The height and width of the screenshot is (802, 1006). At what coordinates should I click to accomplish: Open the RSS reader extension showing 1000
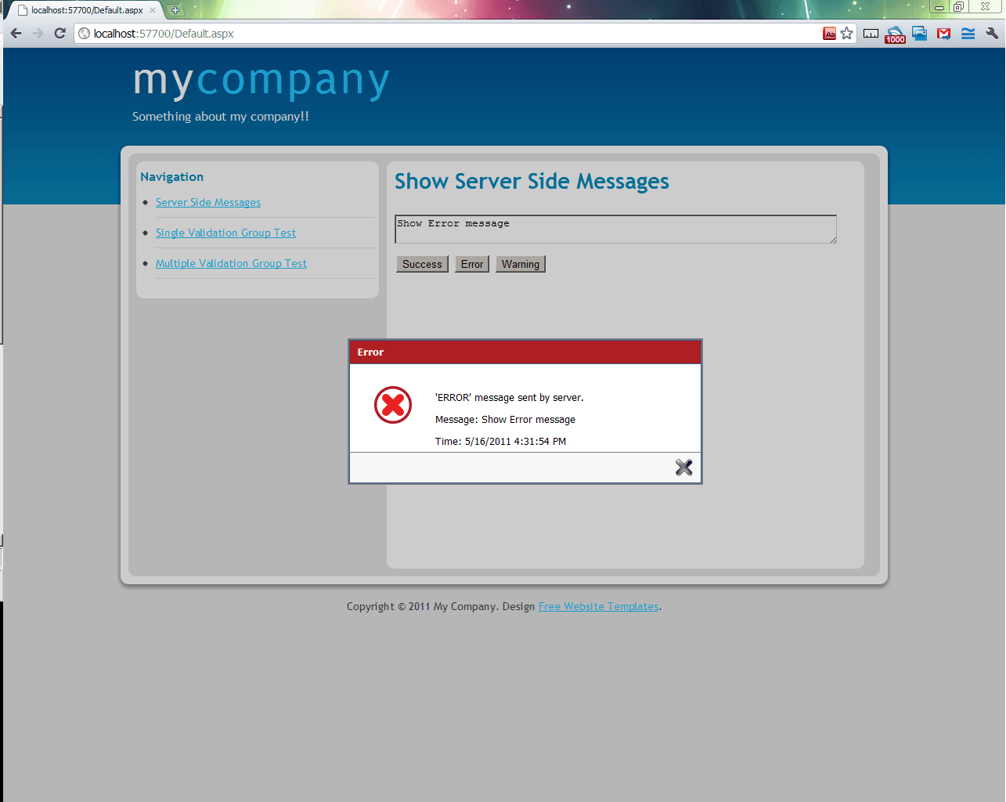point(895,34)
